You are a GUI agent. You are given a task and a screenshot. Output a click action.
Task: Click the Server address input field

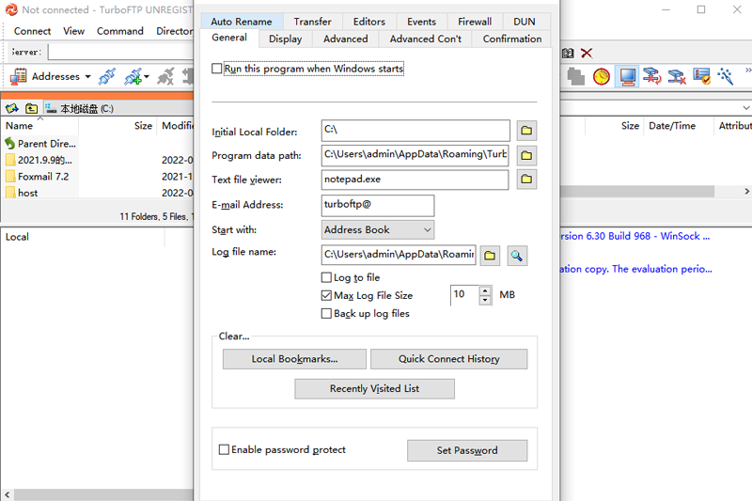click(121, 52)
